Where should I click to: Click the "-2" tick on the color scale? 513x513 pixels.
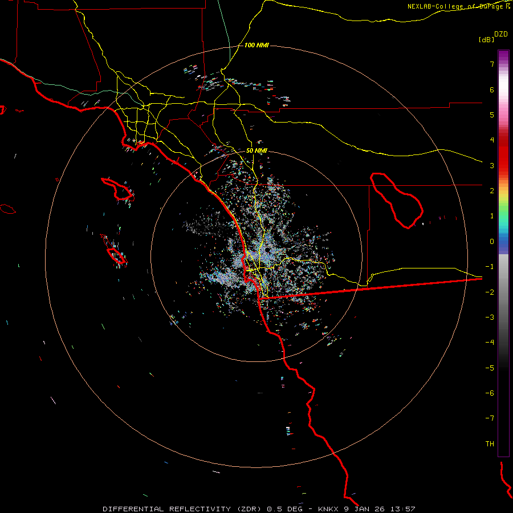point(490,292)
